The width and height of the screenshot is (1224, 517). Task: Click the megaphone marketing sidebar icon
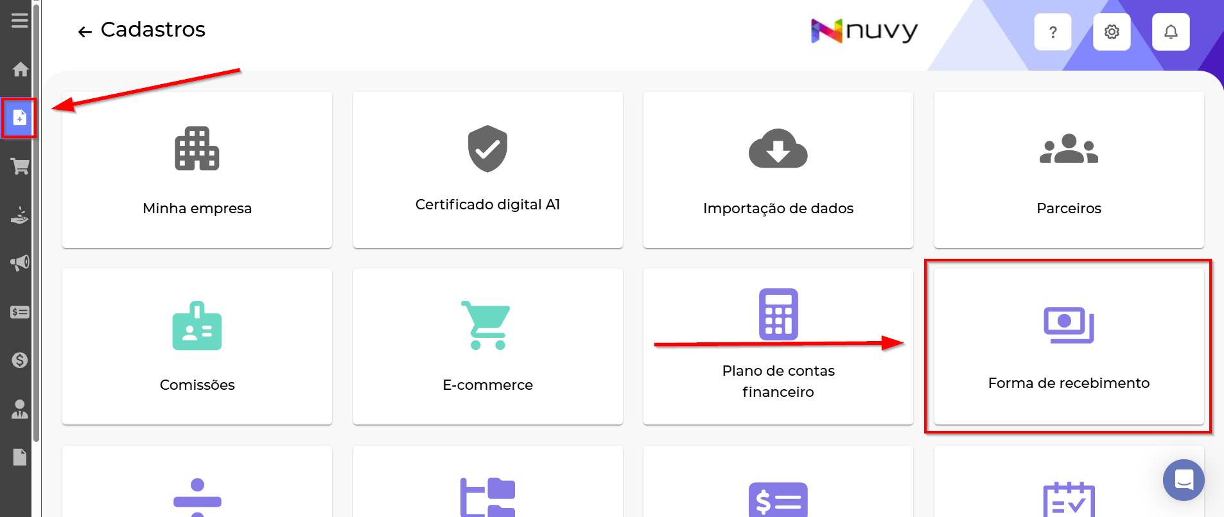20,263
